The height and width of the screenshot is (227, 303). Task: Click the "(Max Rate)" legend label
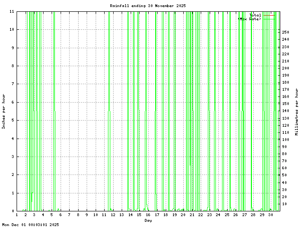(250, 19)
